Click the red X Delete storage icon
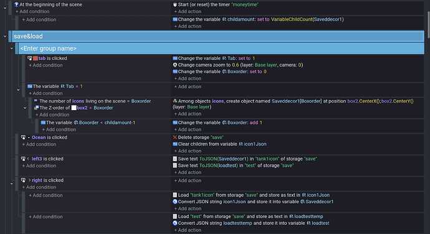Screen dimensions: 430x234 pos(175,138)
